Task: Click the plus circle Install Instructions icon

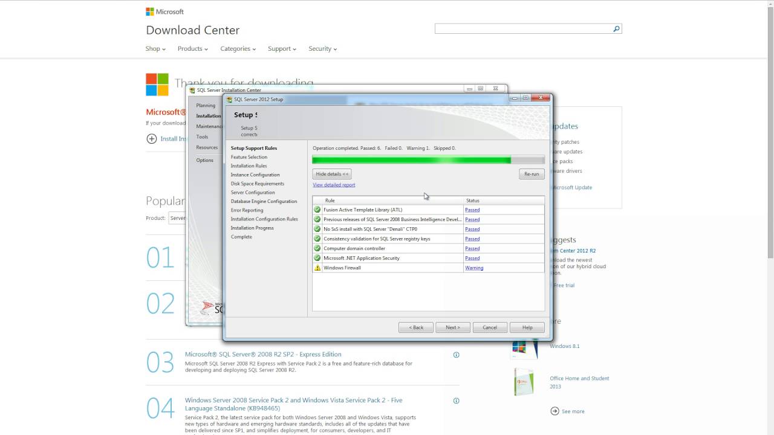Action: point(152,138)
